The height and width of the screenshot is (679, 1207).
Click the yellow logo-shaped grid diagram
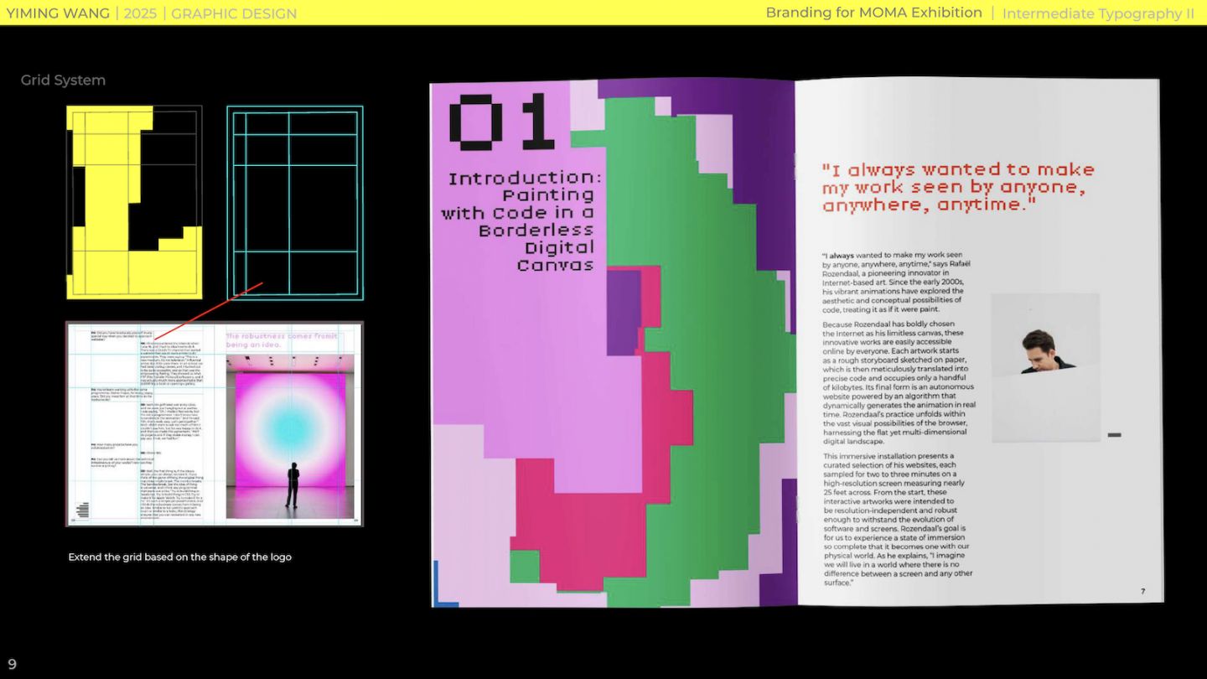pos(134,202)
